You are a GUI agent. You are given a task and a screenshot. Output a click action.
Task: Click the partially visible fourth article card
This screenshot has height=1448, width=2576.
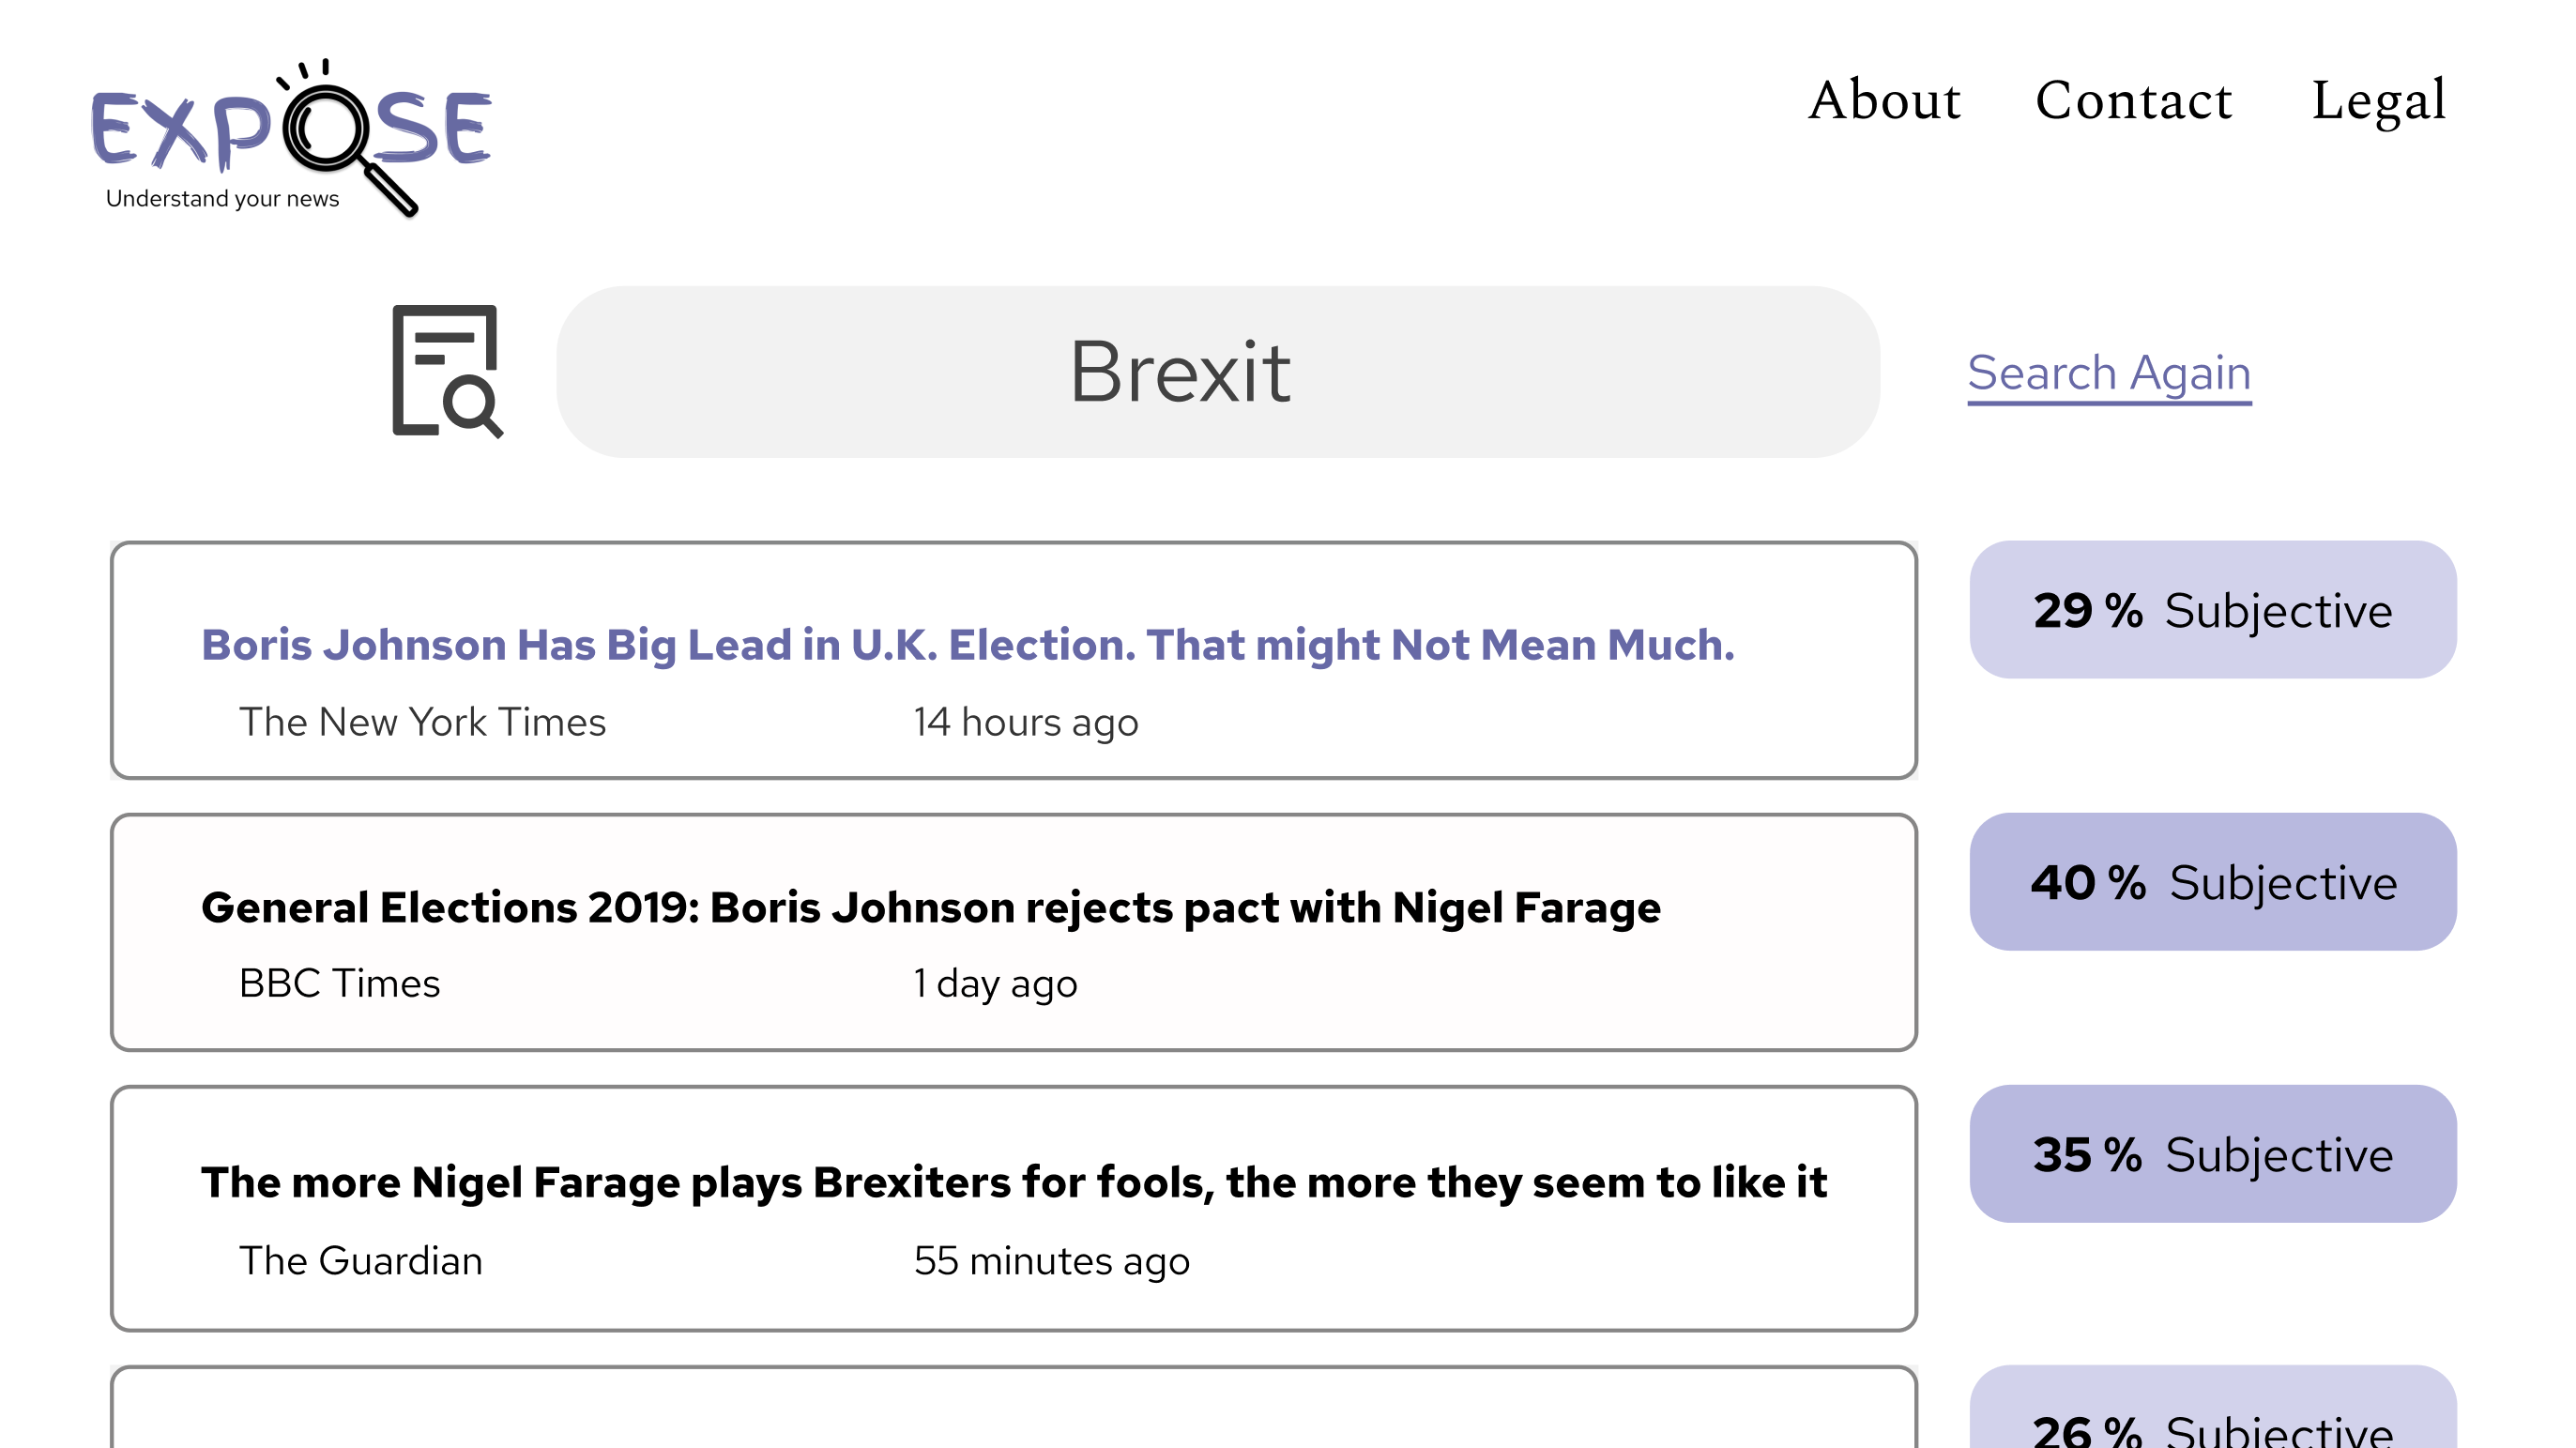point(1013,1412)
